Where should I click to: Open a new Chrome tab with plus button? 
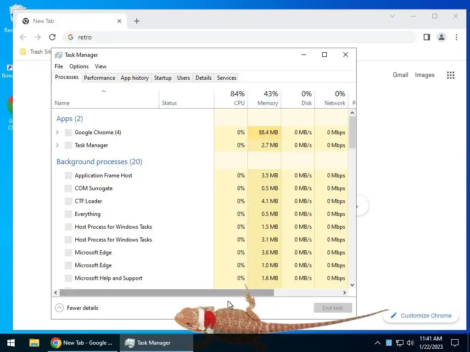tap(137, 21)
